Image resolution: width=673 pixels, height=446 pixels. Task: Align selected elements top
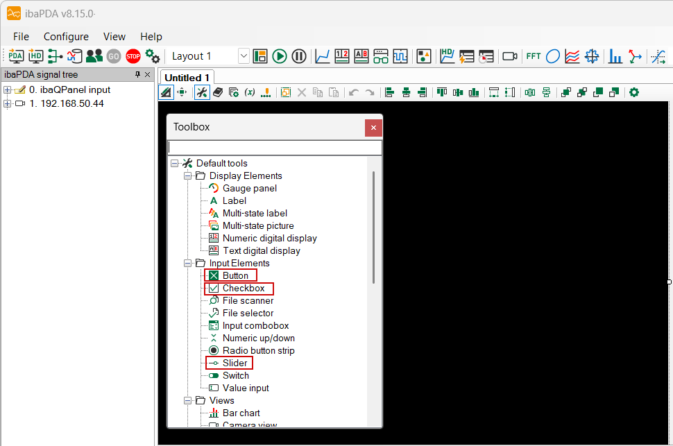(442, 92)
